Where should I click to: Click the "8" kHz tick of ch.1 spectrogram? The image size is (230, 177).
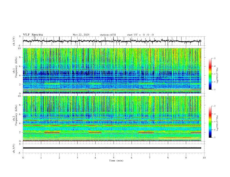[21, 57]
